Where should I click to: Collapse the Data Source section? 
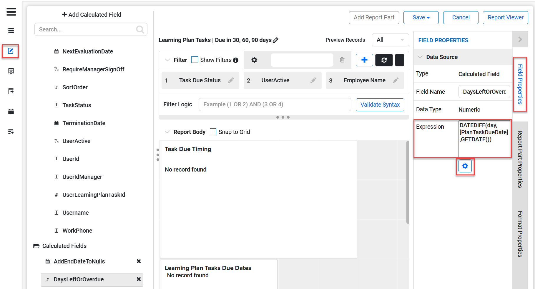(x=420, y=57)
